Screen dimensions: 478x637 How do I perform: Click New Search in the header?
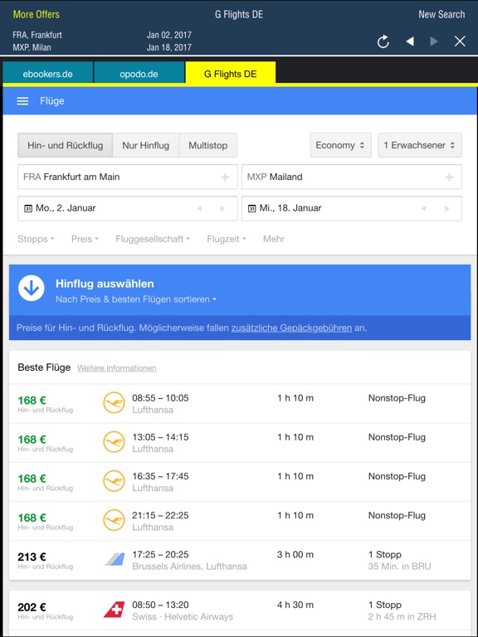[x=441, y=15]
